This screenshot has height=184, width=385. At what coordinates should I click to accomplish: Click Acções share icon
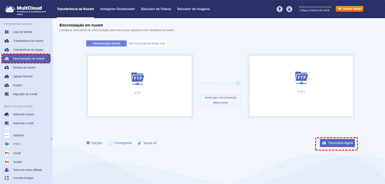pyautogui.click(x=7, y=85)
